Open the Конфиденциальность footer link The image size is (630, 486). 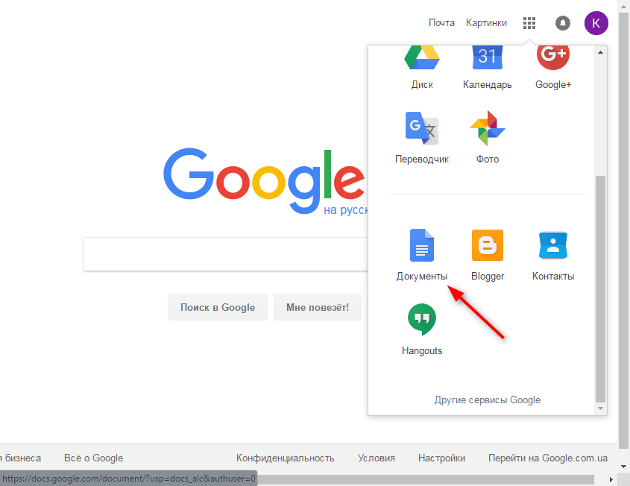(286, 458)
